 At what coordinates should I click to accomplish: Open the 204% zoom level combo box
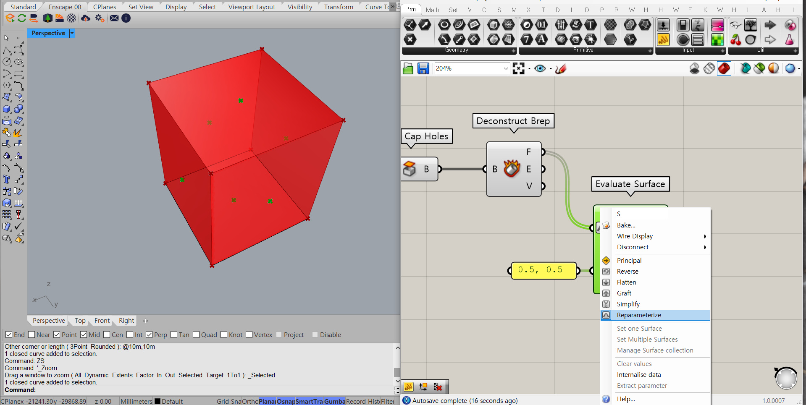(472, 68)
